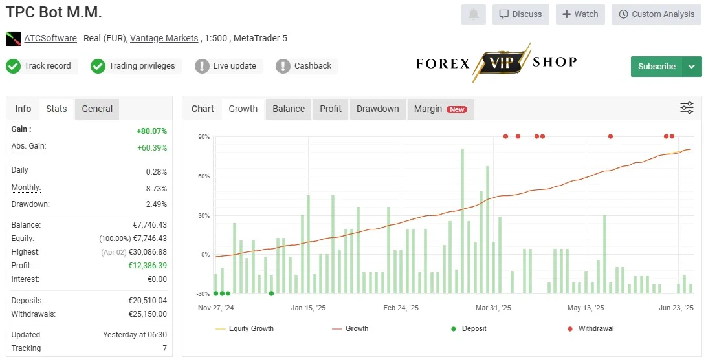Screen dimensions: 706x362
Task: Click the Trading privileges green checkmark
Action: click(98, 66)
